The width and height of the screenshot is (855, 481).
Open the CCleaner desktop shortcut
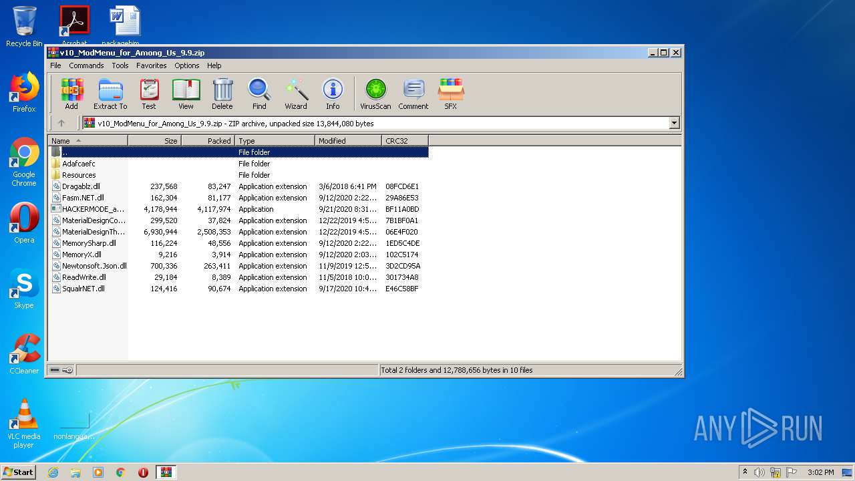coord(24,354)
